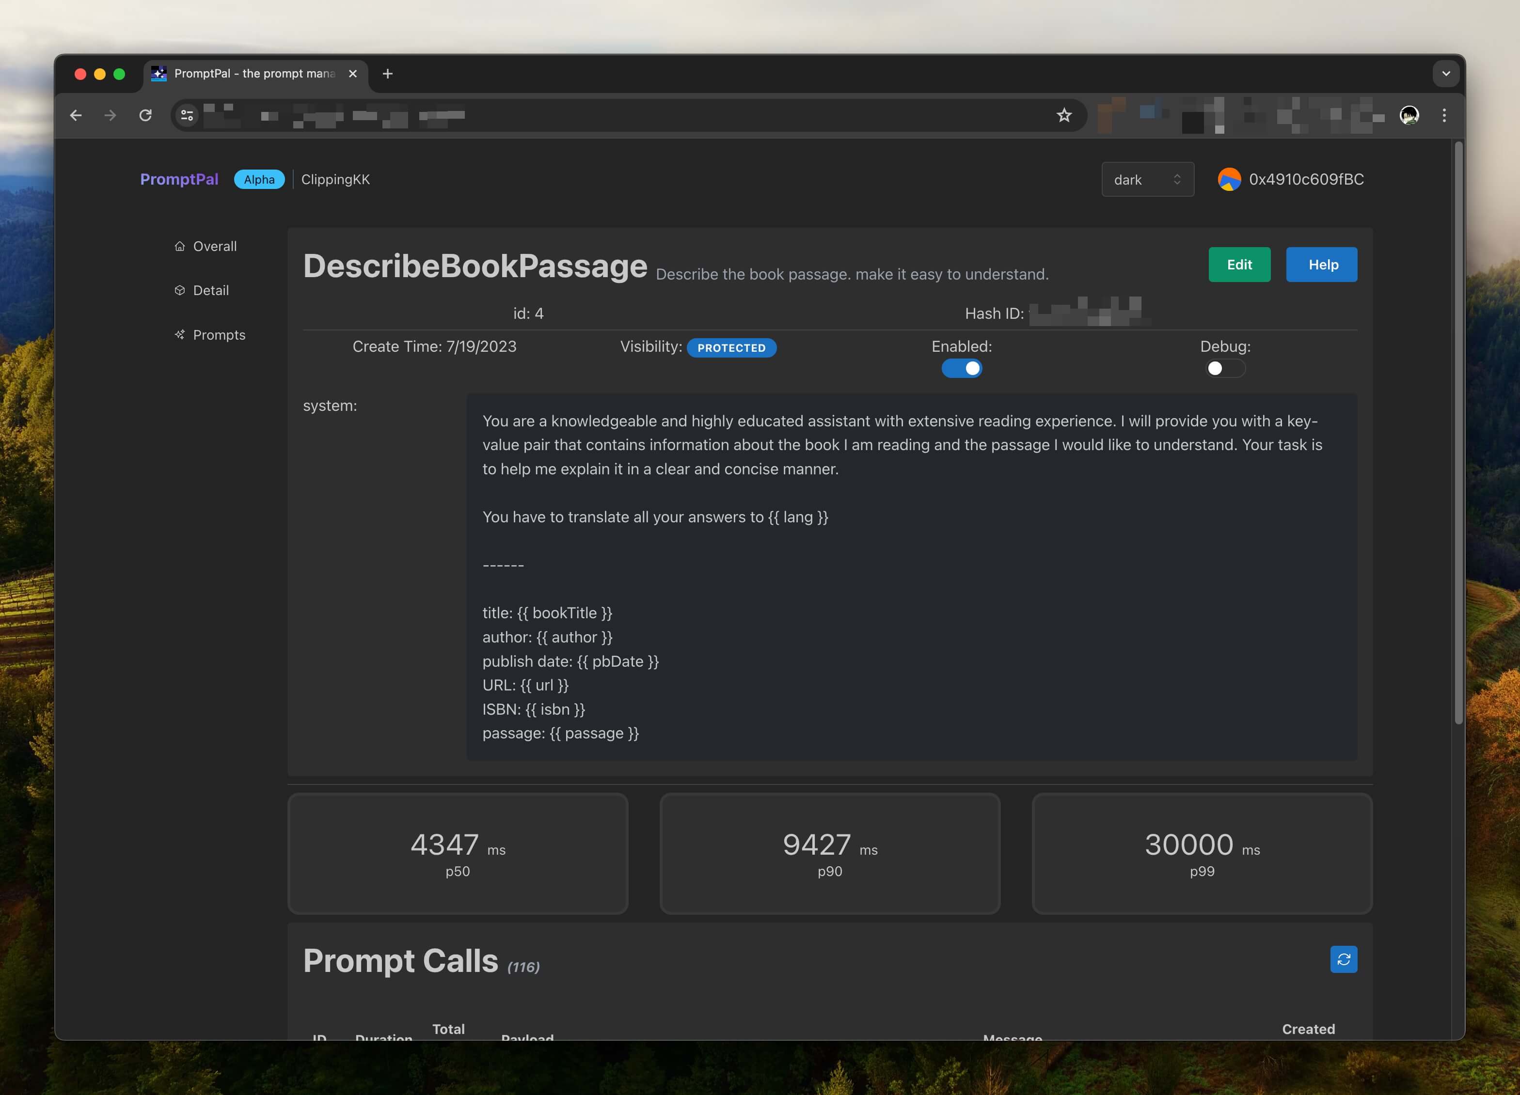Image resolution: width=1520 pixels, height=1095 pixels.
Task: Click the browser forward arrow
Action: pyautogui.click(x=111, y=115)
